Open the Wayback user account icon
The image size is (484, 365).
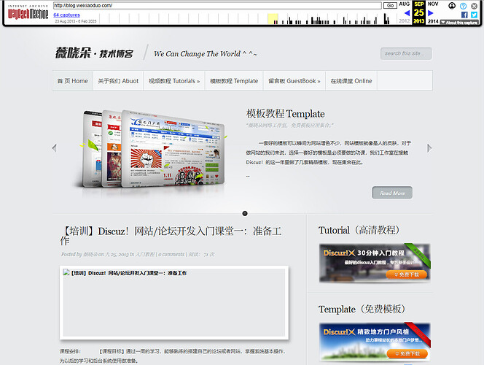[452, 6]
